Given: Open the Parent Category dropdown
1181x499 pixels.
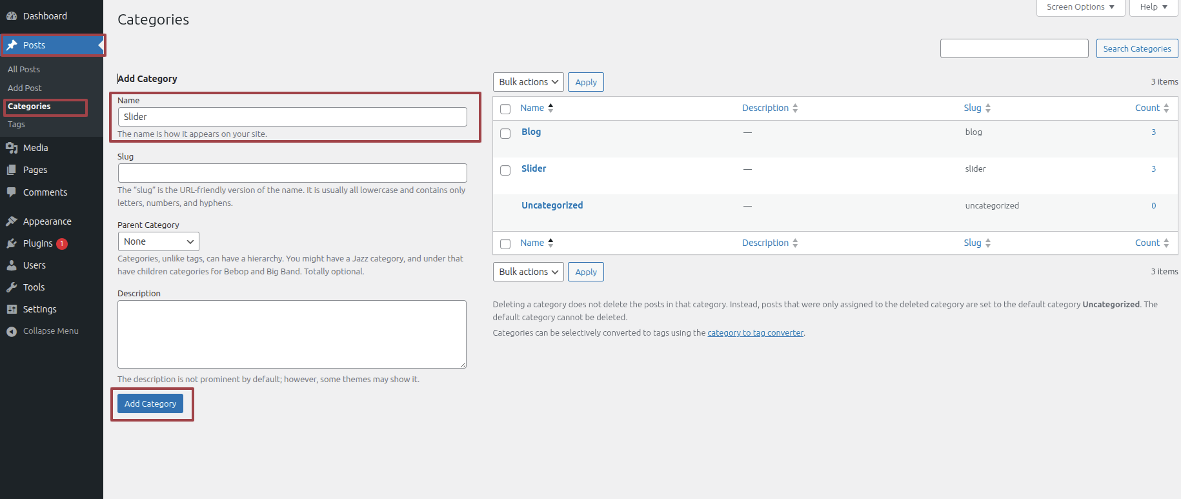Looking at the screenshot, I should pos(158,241).
